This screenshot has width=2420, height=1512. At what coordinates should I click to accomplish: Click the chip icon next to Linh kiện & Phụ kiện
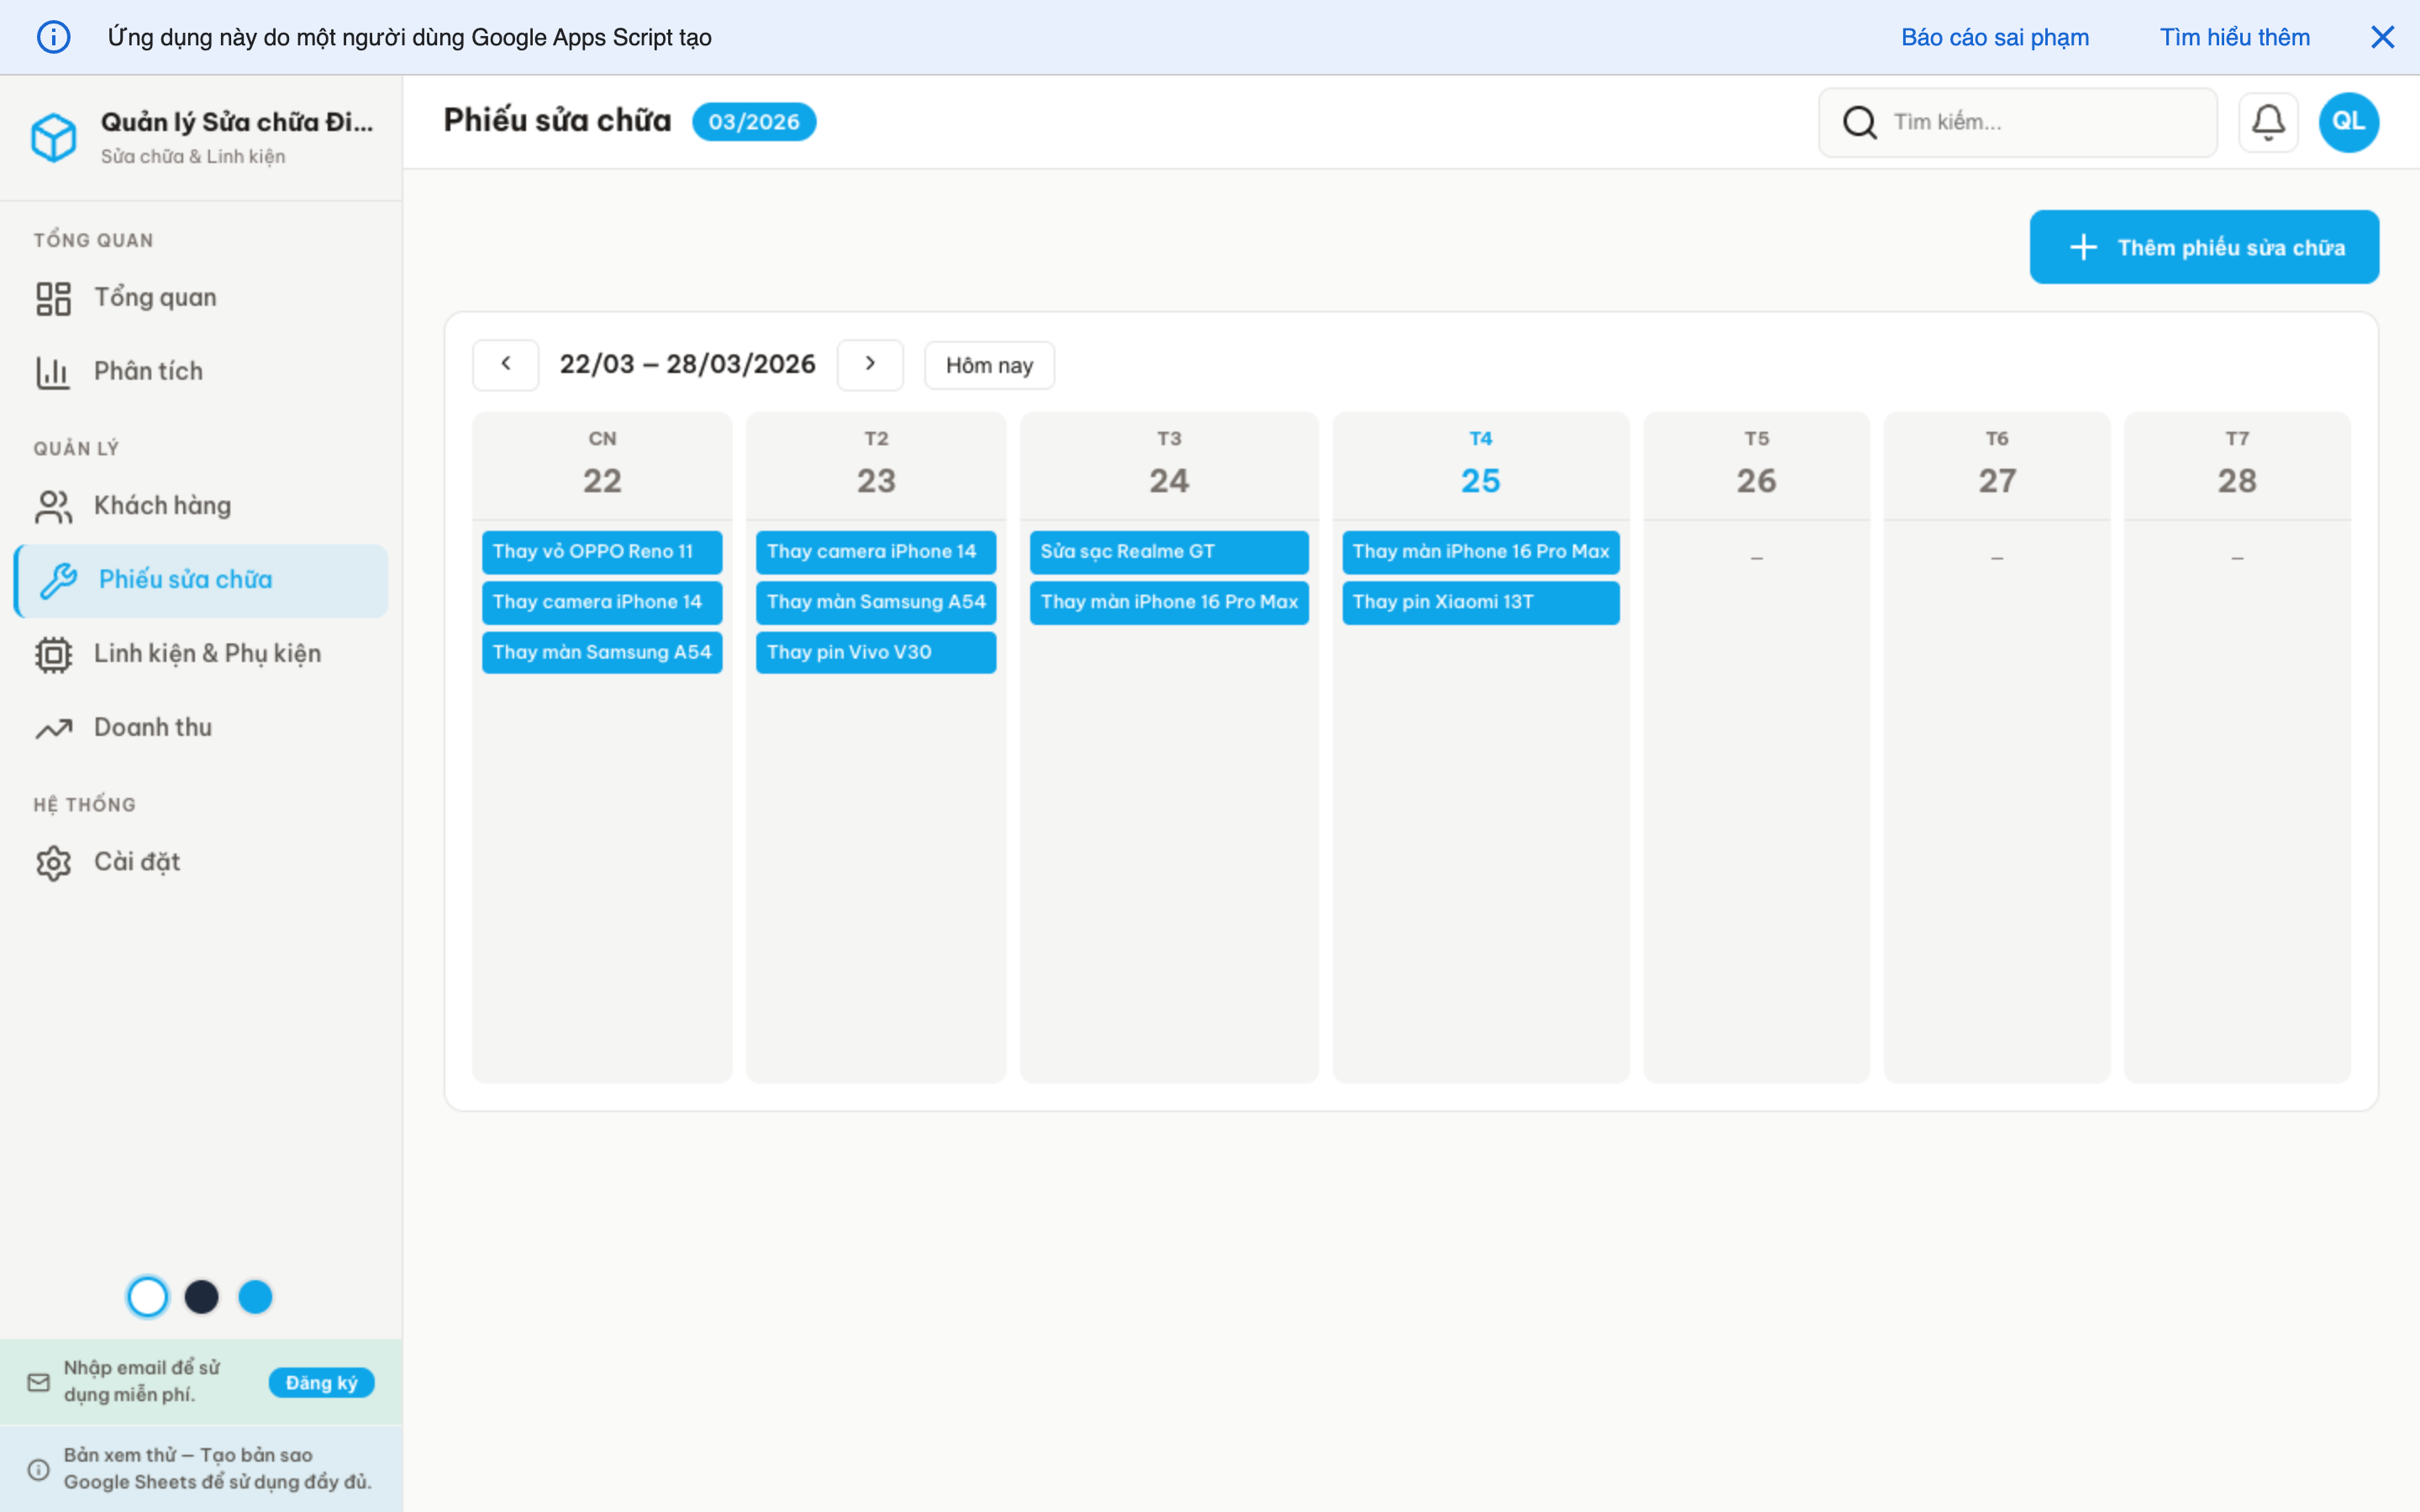53,654
